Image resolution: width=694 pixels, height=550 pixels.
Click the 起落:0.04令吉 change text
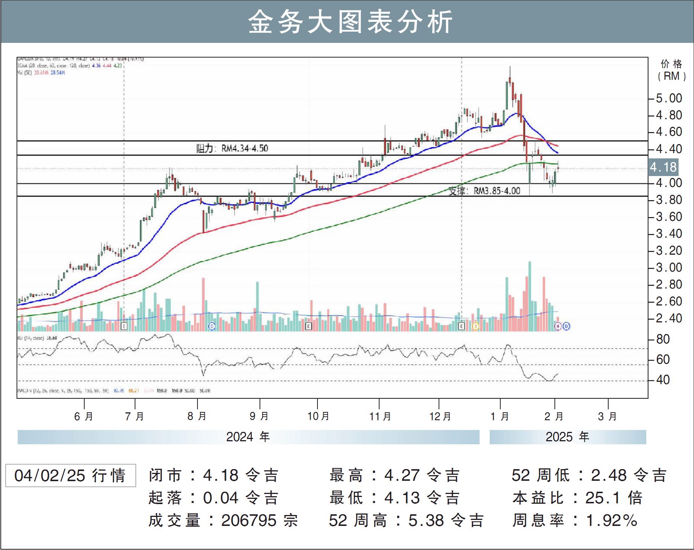214,498
